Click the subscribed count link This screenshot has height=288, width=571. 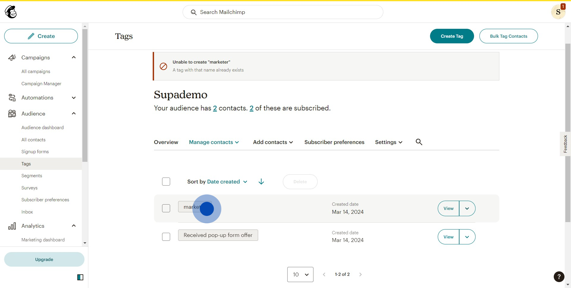click(x=252, y=108)
